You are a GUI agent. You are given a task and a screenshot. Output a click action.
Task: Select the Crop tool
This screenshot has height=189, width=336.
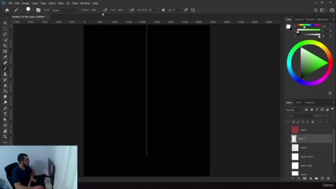click(5, 46)
